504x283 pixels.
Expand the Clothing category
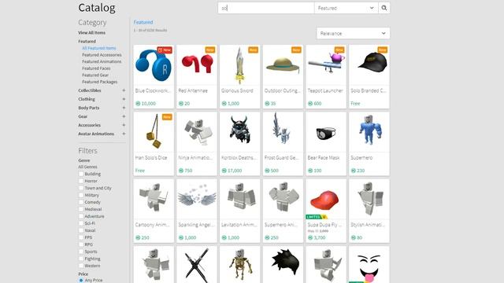pyautogui.click(x=124, y=99)
